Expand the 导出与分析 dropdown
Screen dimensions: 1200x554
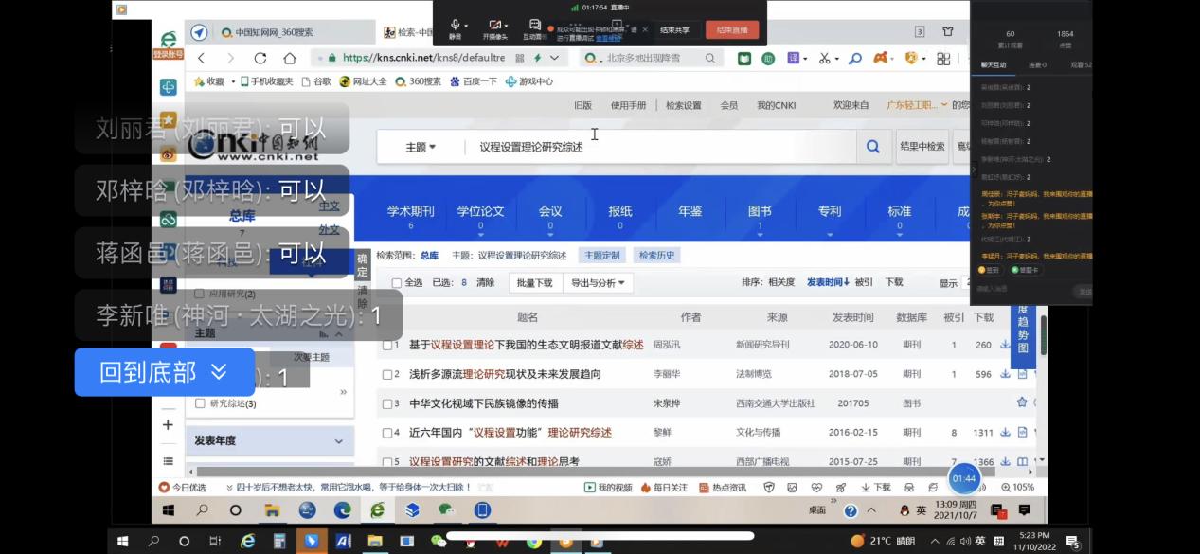click(x=599, y=282)
